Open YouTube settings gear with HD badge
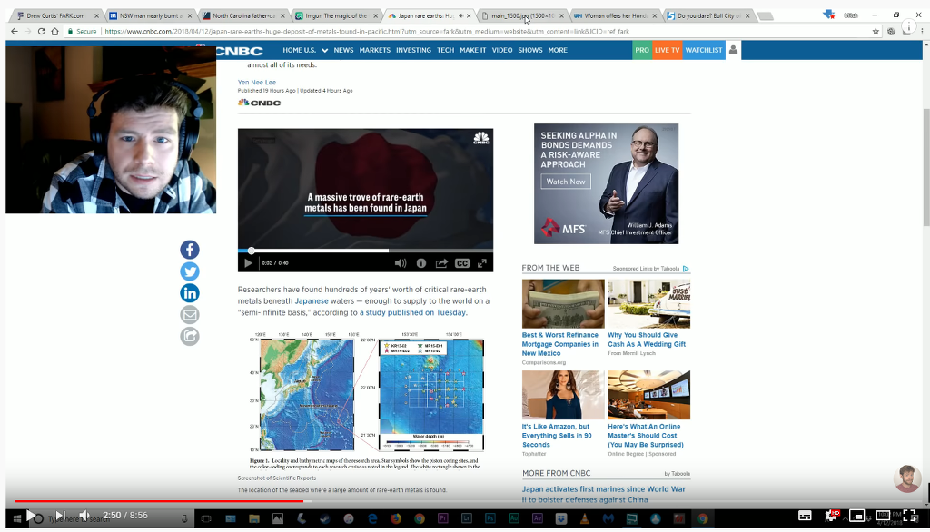Screen dimensions: 930x532 (832, 516)
